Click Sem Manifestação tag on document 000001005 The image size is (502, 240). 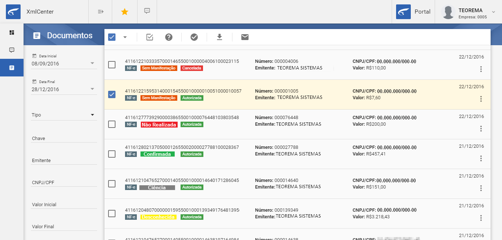coord(159,98)
